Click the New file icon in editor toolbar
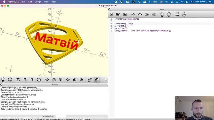Screen dimensions: 214x120 pos(111,14)
